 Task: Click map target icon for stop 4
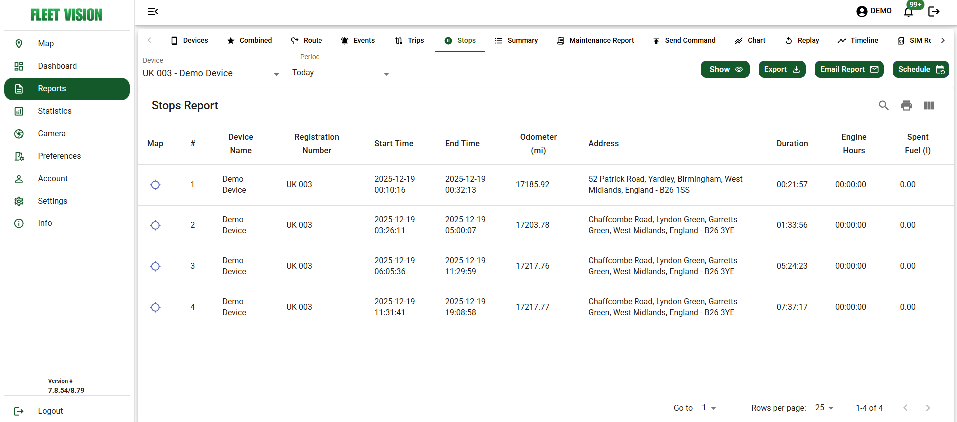point(155,307)
